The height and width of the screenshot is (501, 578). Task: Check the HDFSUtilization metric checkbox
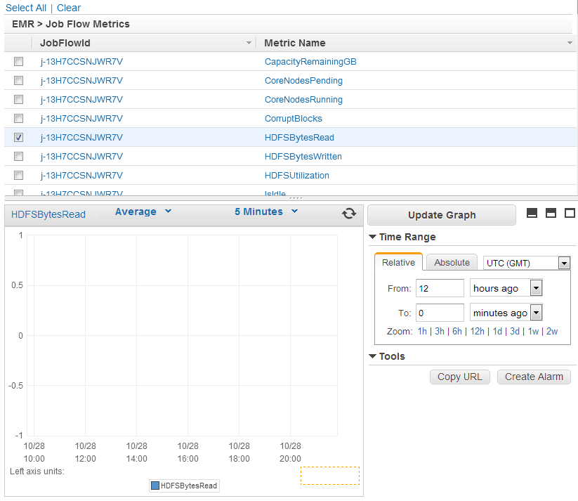[18, 175]
